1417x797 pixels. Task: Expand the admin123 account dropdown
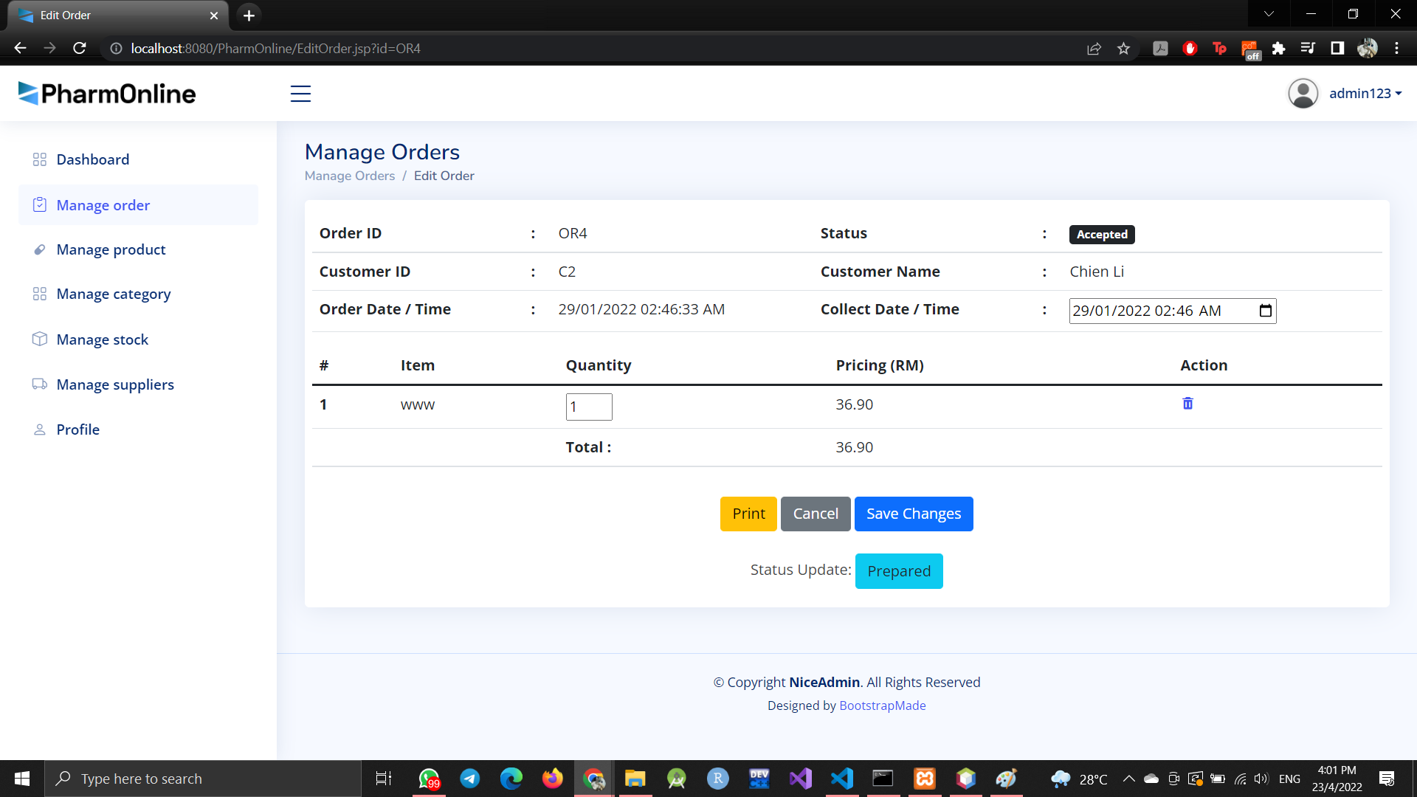coord(1365,94)
